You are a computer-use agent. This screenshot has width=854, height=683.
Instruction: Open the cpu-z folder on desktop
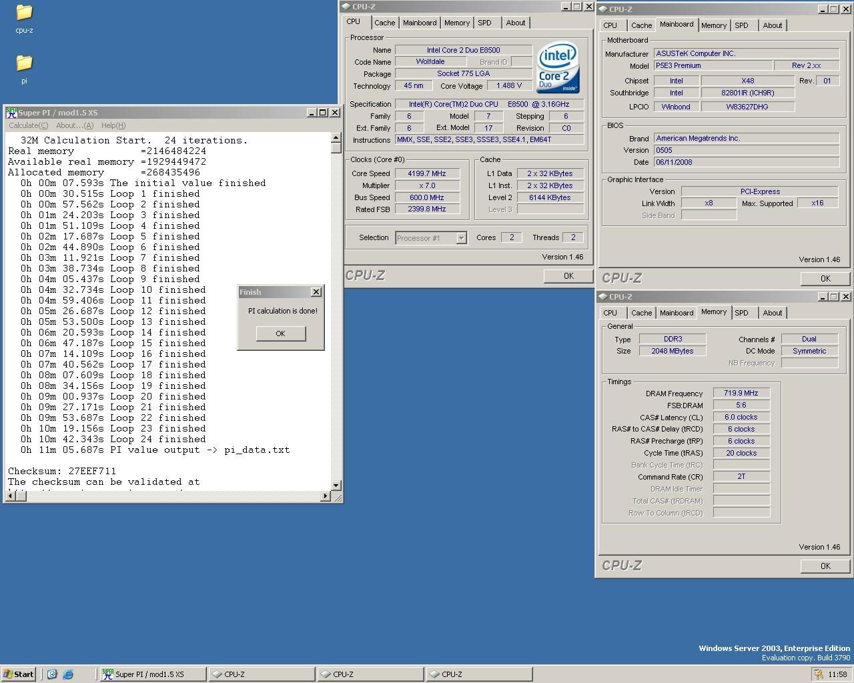click(x=24, y=18)
